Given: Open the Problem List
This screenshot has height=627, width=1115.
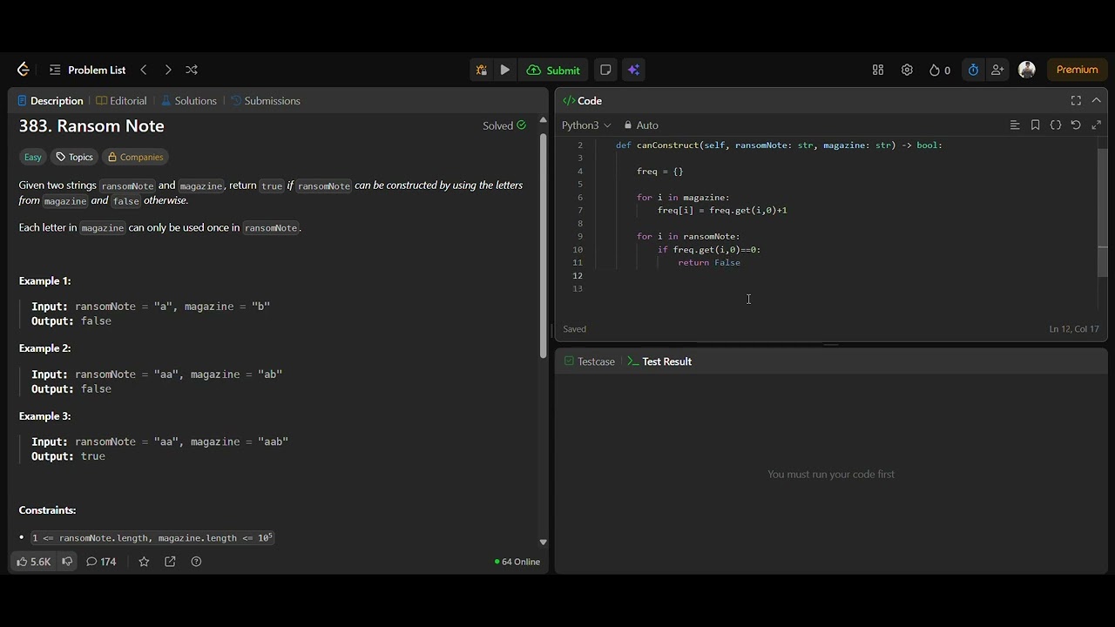Looking at the screenshot, I should pos(88,70).
